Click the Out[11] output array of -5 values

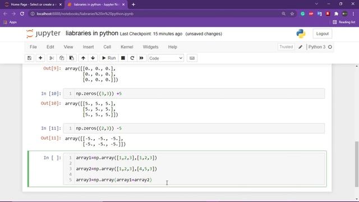[x=95, y=141]
